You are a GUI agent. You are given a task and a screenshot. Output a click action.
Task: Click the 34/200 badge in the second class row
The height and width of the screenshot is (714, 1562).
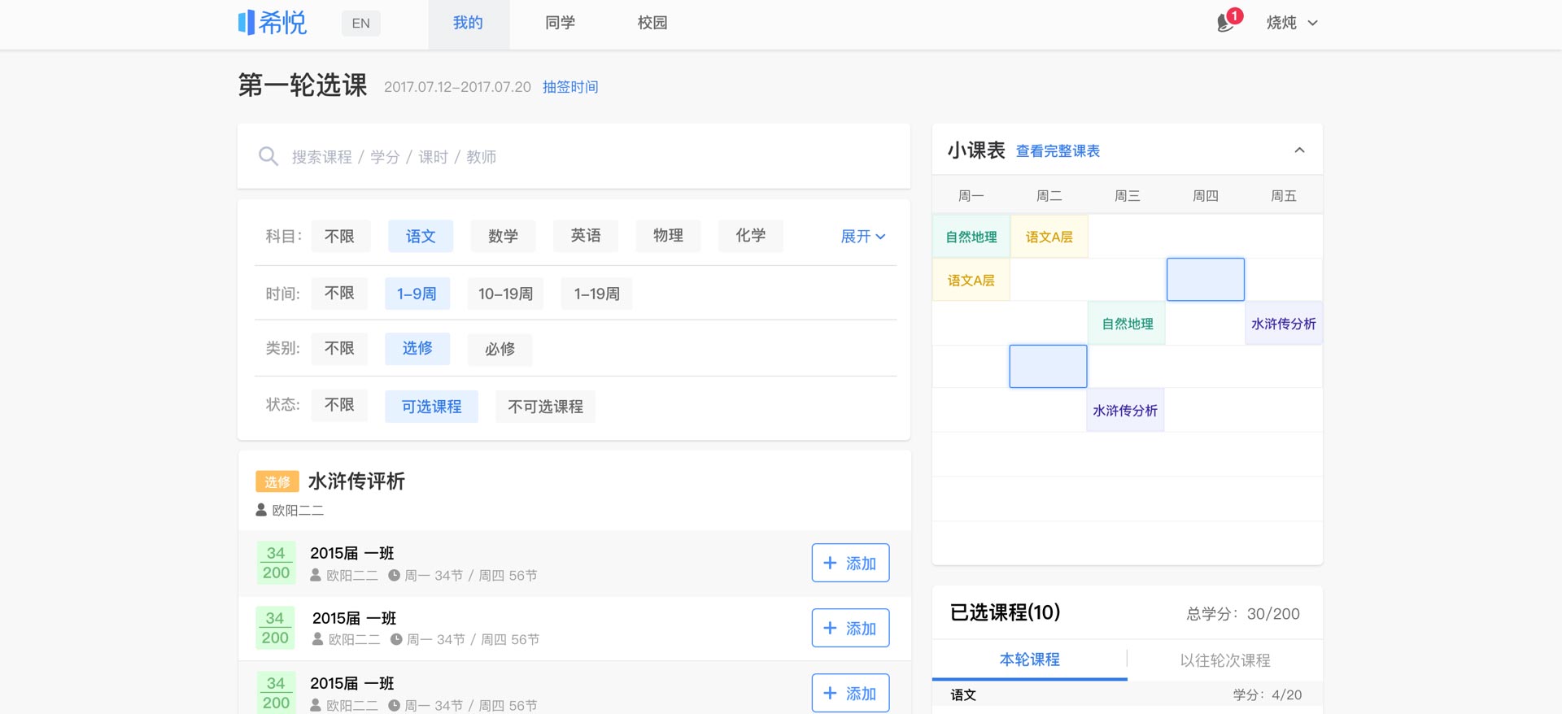tap(275, 628)
